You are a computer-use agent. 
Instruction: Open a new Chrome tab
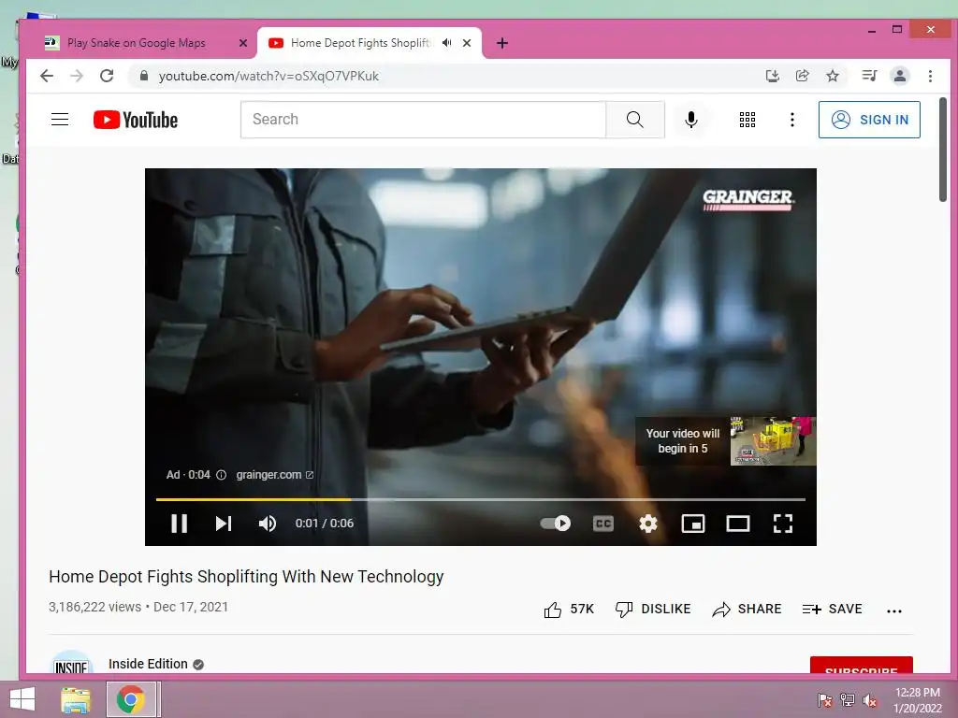pos(502,43)
